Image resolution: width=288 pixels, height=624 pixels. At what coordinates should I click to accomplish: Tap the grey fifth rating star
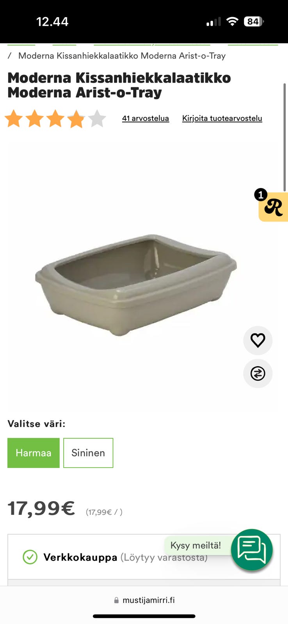tap(97, 119)
